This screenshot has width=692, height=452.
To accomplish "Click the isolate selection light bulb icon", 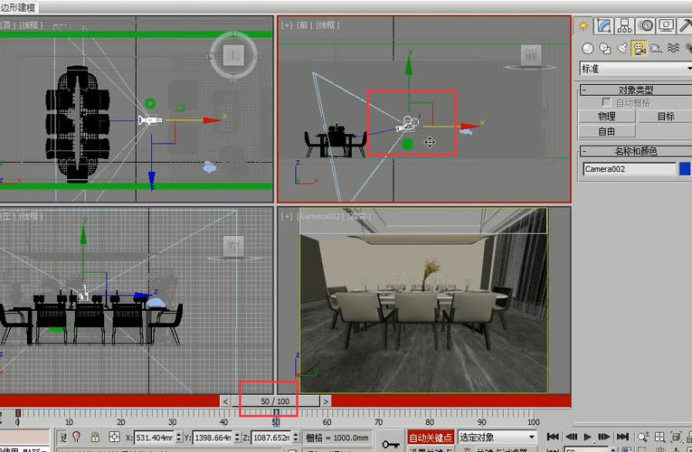I will (76, 437).
